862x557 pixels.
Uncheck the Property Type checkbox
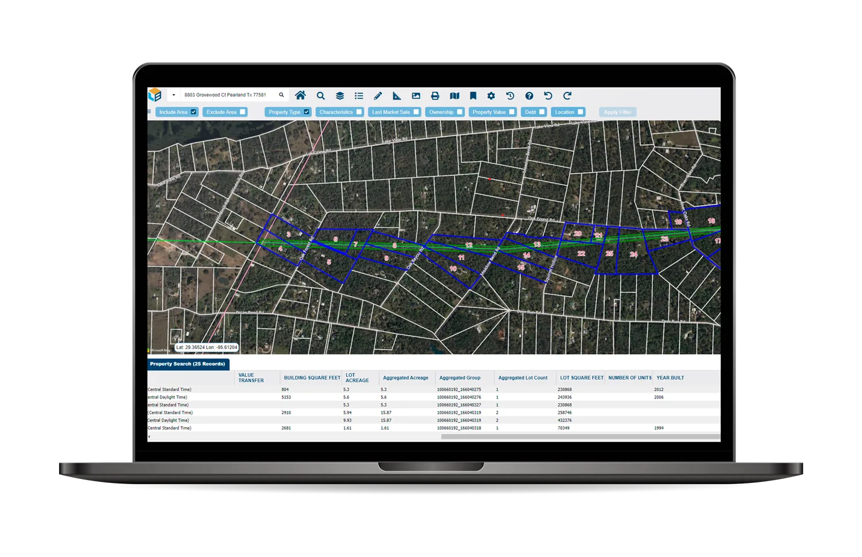click(x=306, y=112)
